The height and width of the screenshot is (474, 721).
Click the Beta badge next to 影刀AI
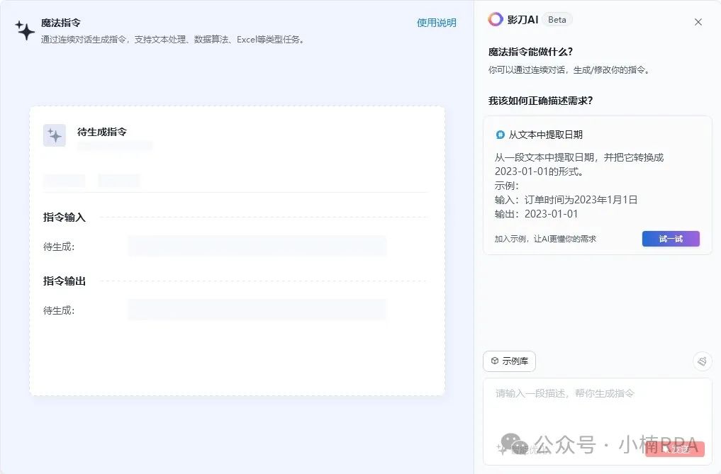coord(557,20)
